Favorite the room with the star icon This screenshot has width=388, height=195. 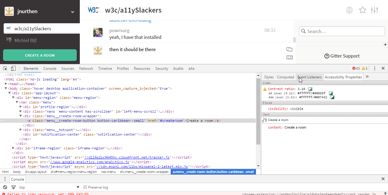(x=363, y=10)
